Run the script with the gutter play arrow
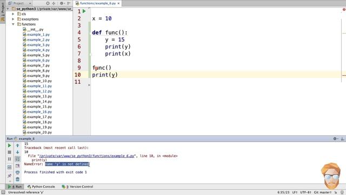Screen dimensions: 346x195 pos(84,11)
